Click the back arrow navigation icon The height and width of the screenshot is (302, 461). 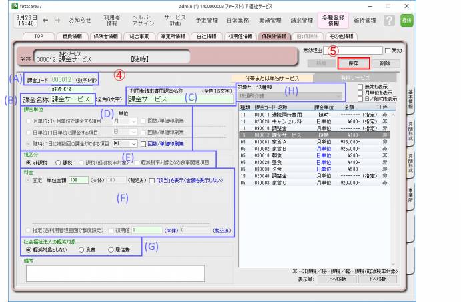tap(45, 21)
